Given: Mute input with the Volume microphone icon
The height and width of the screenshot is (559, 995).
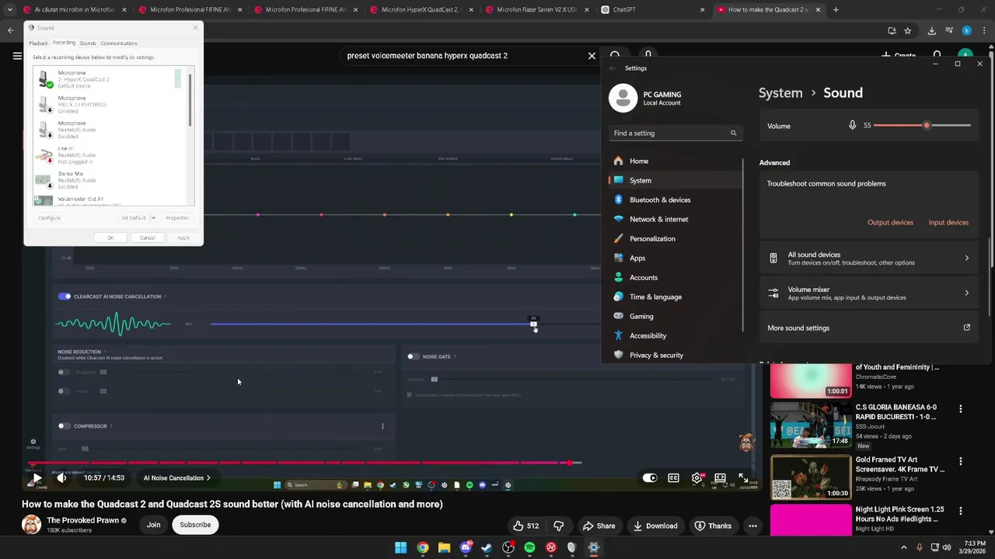Looking at the screenshot, I should tap(852, 125).
